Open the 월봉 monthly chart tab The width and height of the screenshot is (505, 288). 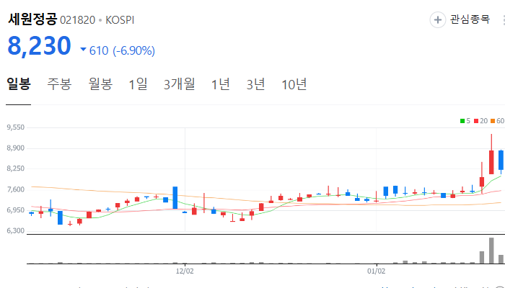coord(100,84)
